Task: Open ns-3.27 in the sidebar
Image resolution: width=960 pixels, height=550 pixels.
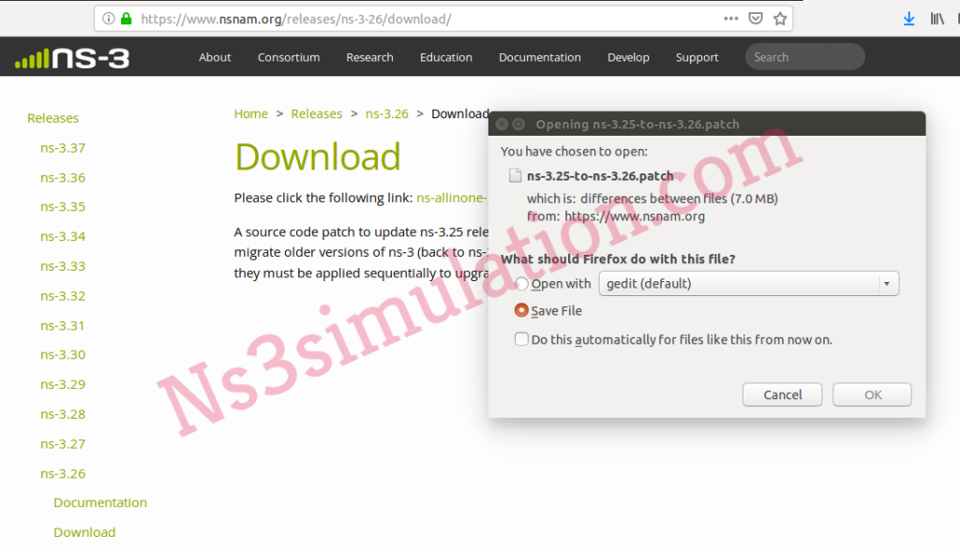Action: tap(63, 444)
